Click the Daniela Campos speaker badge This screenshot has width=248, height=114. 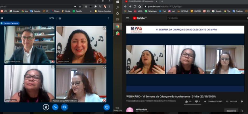click(x=10, y=23)
